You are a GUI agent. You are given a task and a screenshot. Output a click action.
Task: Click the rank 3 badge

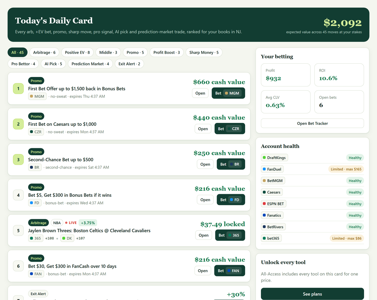18,160
